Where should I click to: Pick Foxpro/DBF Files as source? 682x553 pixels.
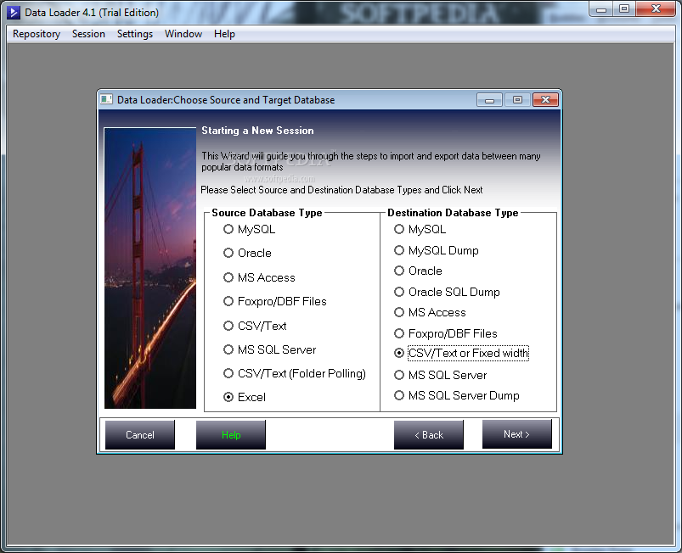click(x=275, y=301)
